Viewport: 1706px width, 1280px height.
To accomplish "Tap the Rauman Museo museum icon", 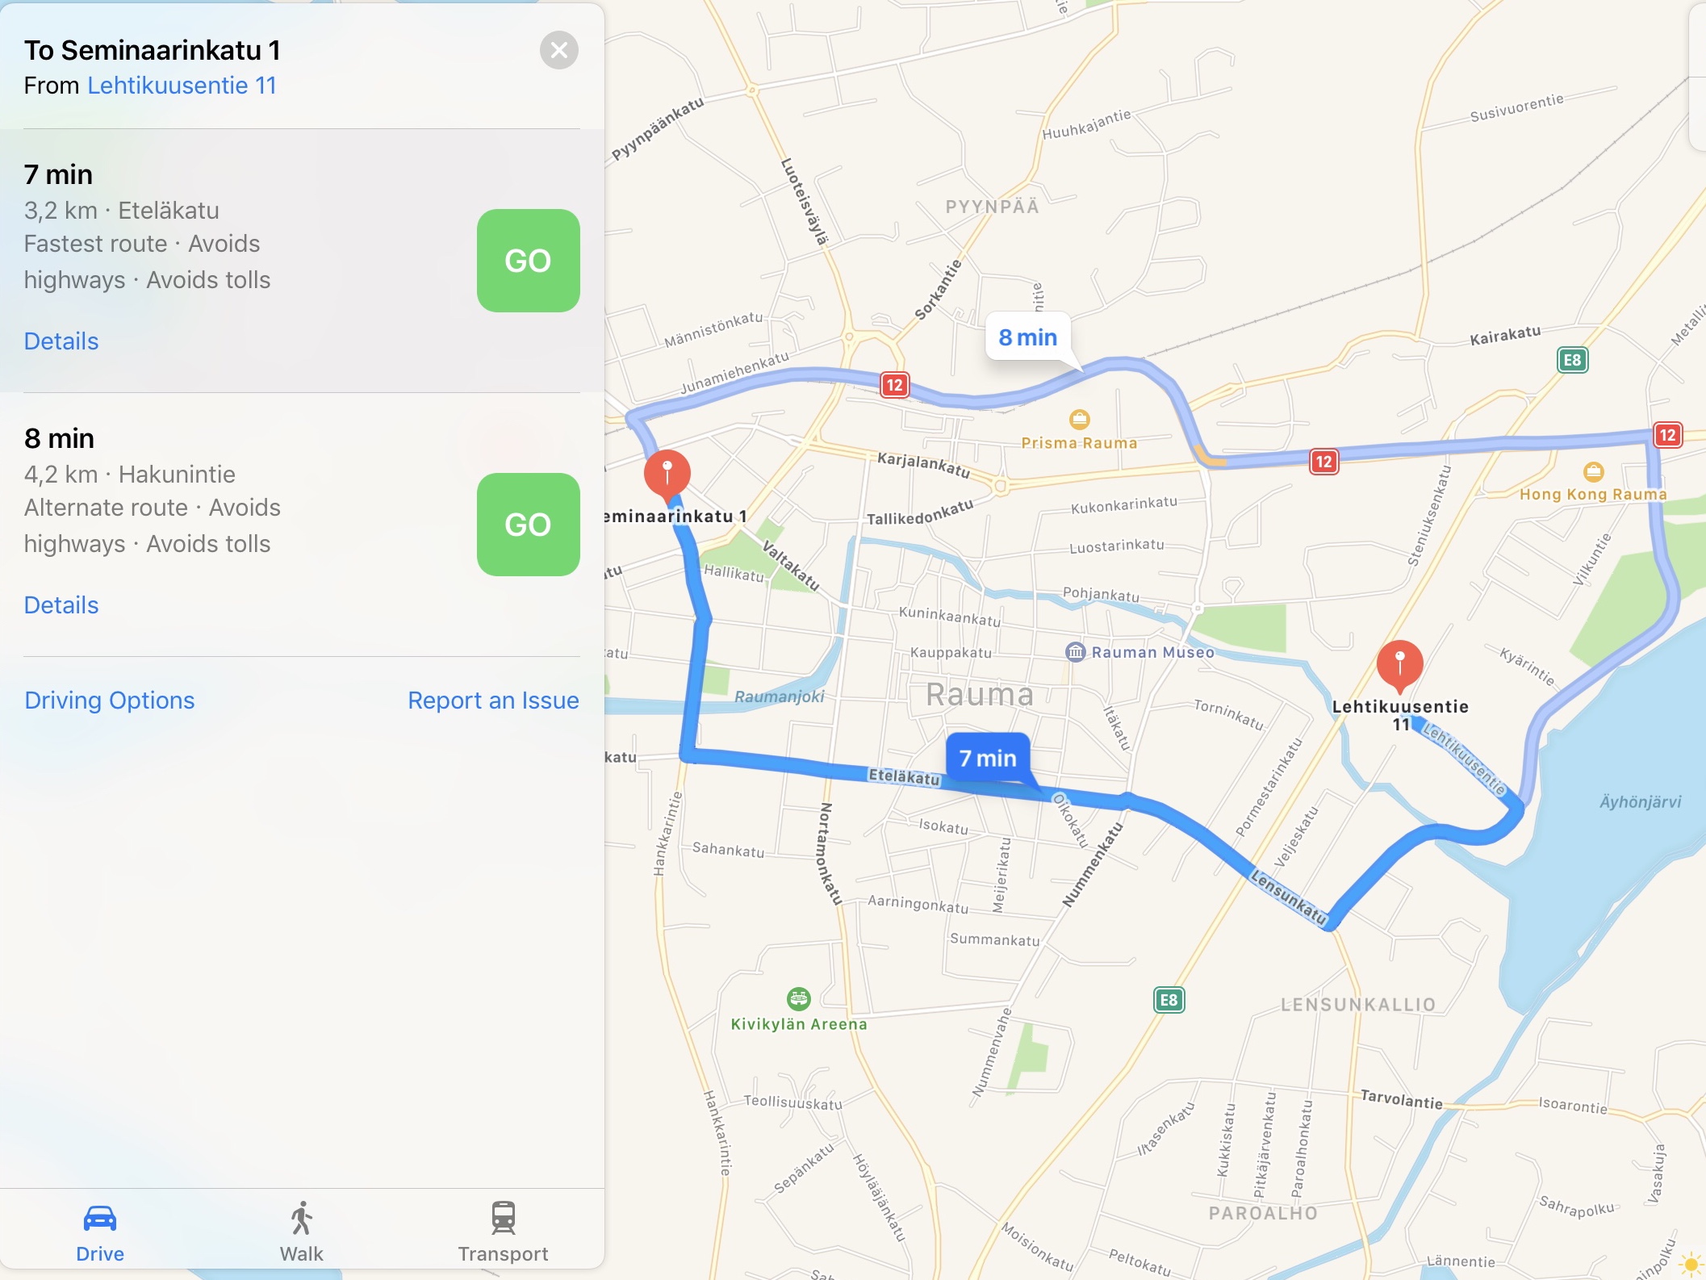I will click(1076, 651).
